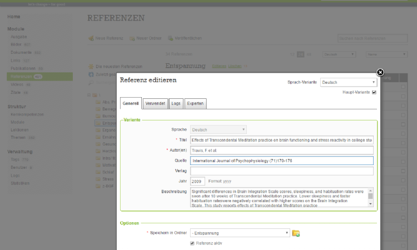Click the Neuer Ordner toolbar icon
The height and width of the screenshot is (250, 417).
pyautogui.click(x=132, y=38)
